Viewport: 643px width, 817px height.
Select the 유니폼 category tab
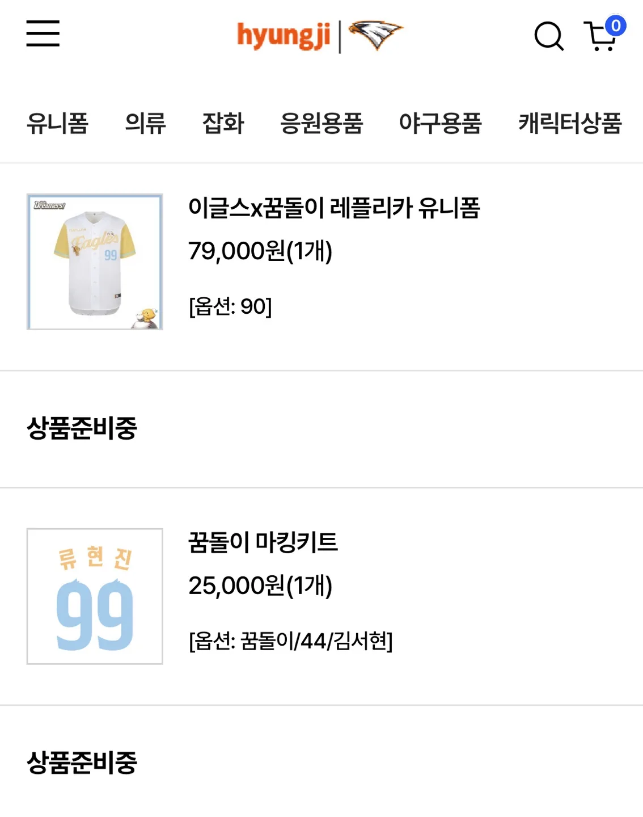pos(57,123)
